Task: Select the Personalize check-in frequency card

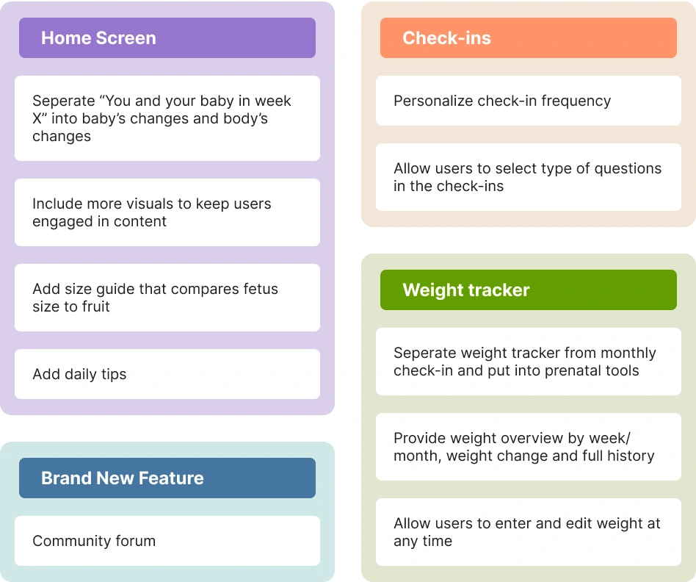Action: click(528, 101)
